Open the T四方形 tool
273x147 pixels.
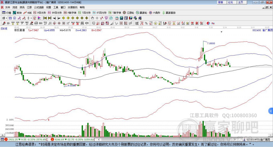(x=85, y=13)
